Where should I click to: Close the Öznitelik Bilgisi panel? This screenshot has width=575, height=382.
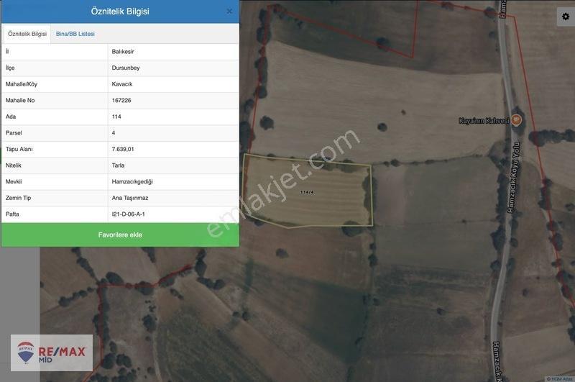tap(229, 12)
